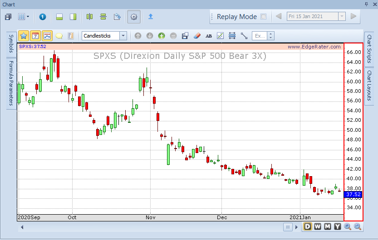Open the Chart Scripts side tab
This screenshot has width=378, height=240.
click(369, 48)
